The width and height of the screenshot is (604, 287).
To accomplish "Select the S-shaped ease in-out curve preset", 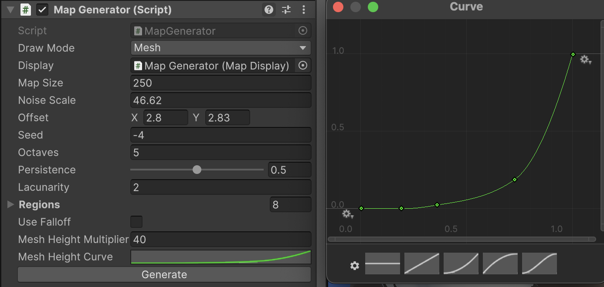I will pos(540,264).
